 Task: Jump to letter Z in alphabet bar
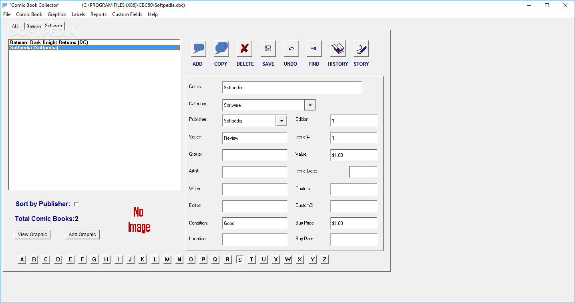324,259
